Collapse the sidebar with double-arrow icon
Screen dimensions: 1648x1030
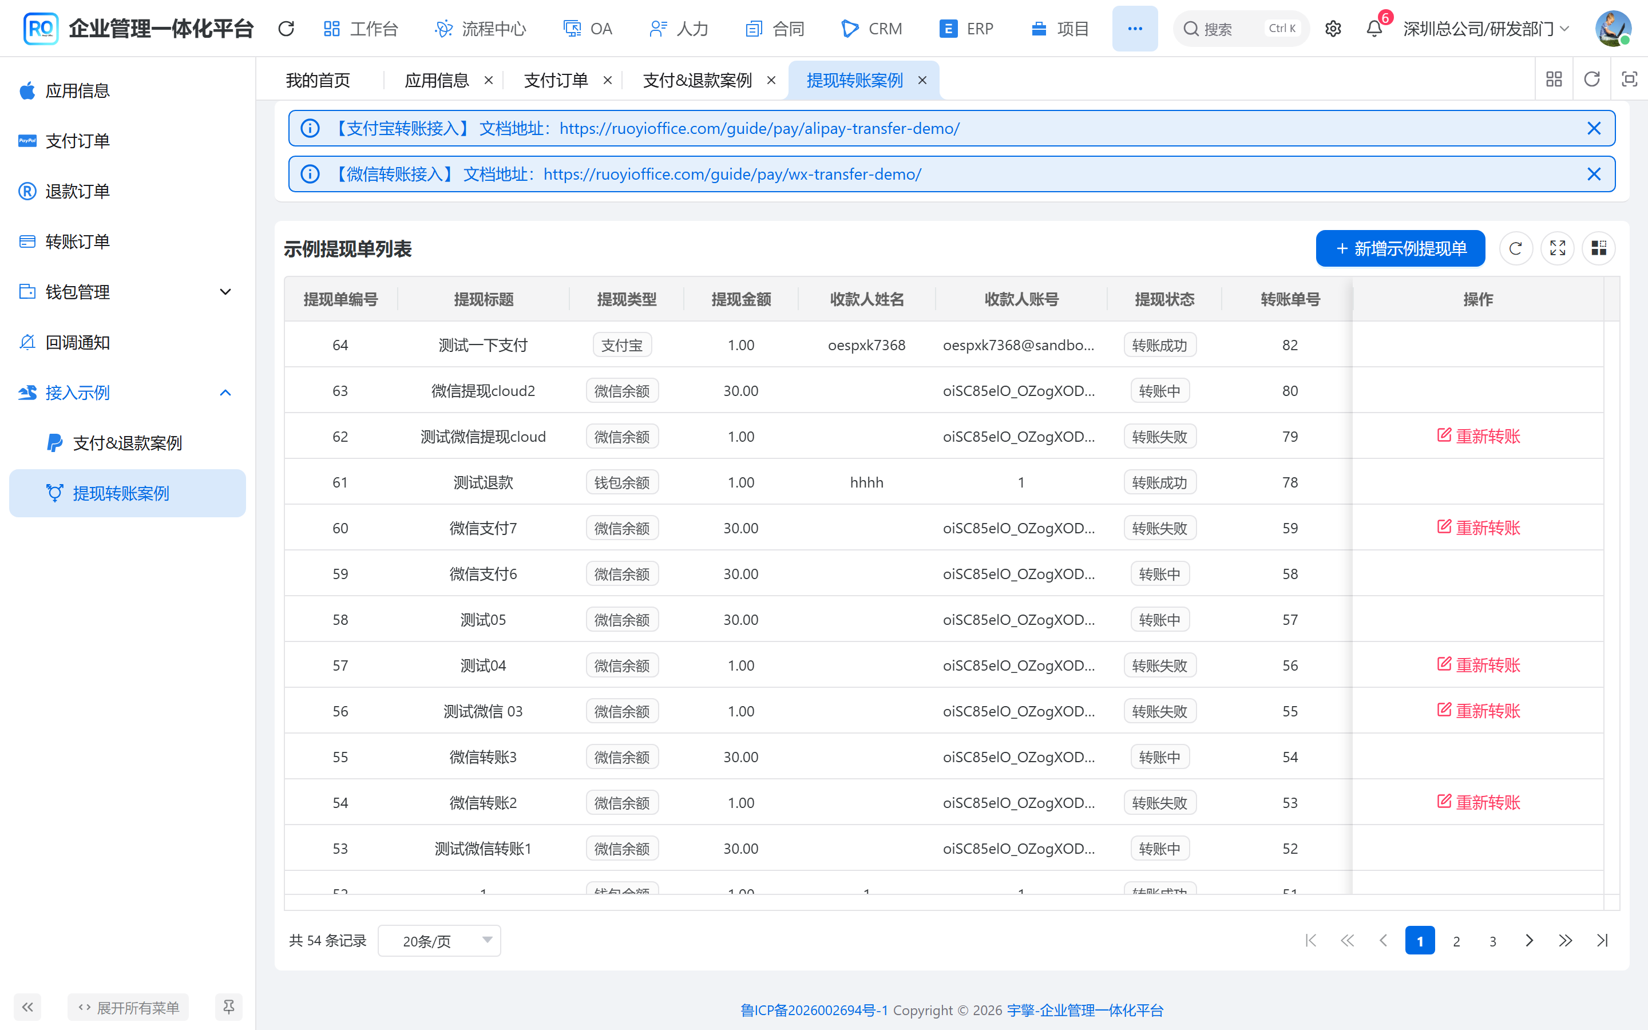[x=27, y=1007]
